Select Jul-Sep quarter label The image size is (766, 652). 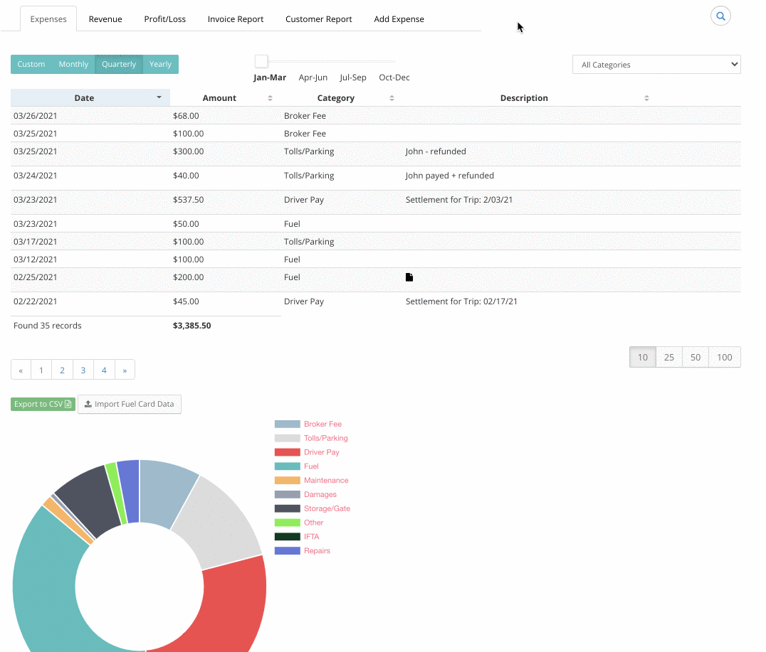352,78
